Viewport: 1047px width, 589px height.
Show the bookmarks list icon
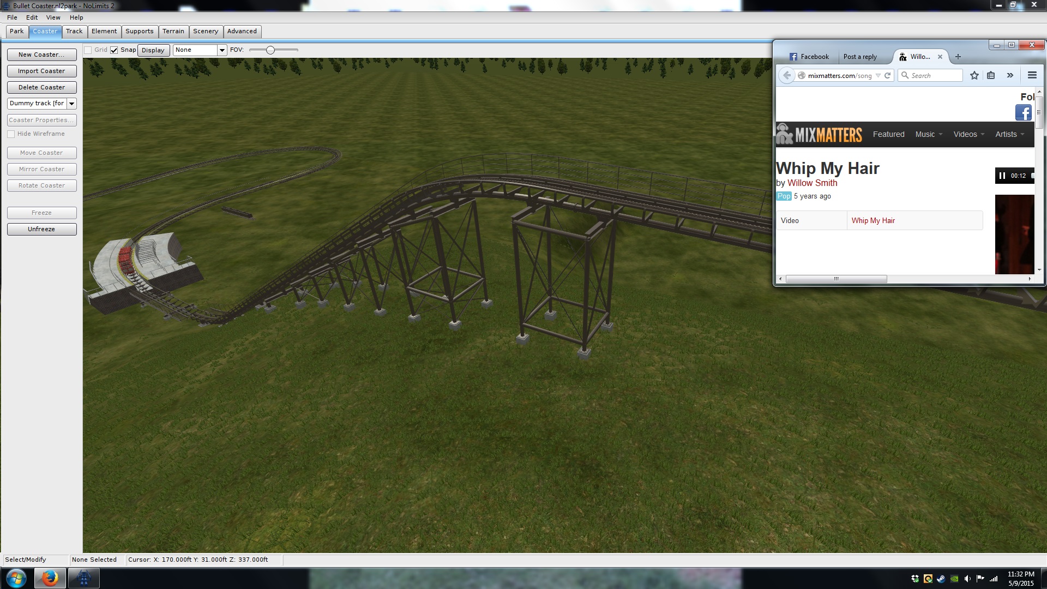pyautogui.click(x=991, y=76)
